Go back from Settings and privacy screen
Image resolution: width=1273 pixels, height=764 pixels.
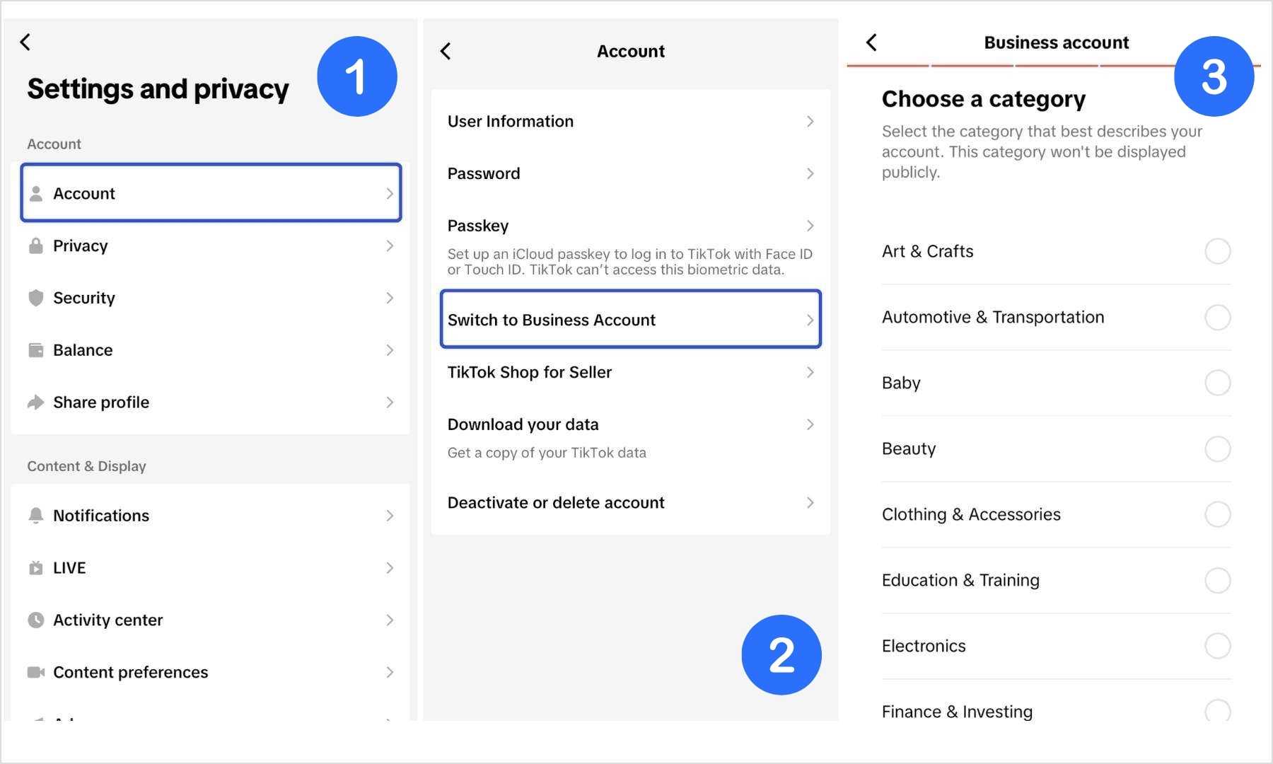pyautogui.click(x=25, y=42)
